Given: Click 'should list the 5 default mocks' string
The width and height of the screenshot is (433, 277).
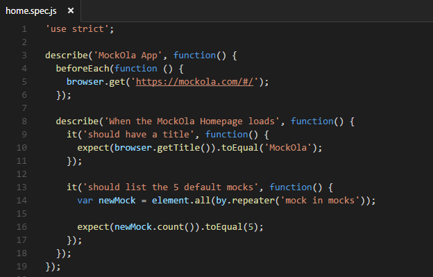Looking at the screenshot, I should pyautogui.click(x=171, y=187).
